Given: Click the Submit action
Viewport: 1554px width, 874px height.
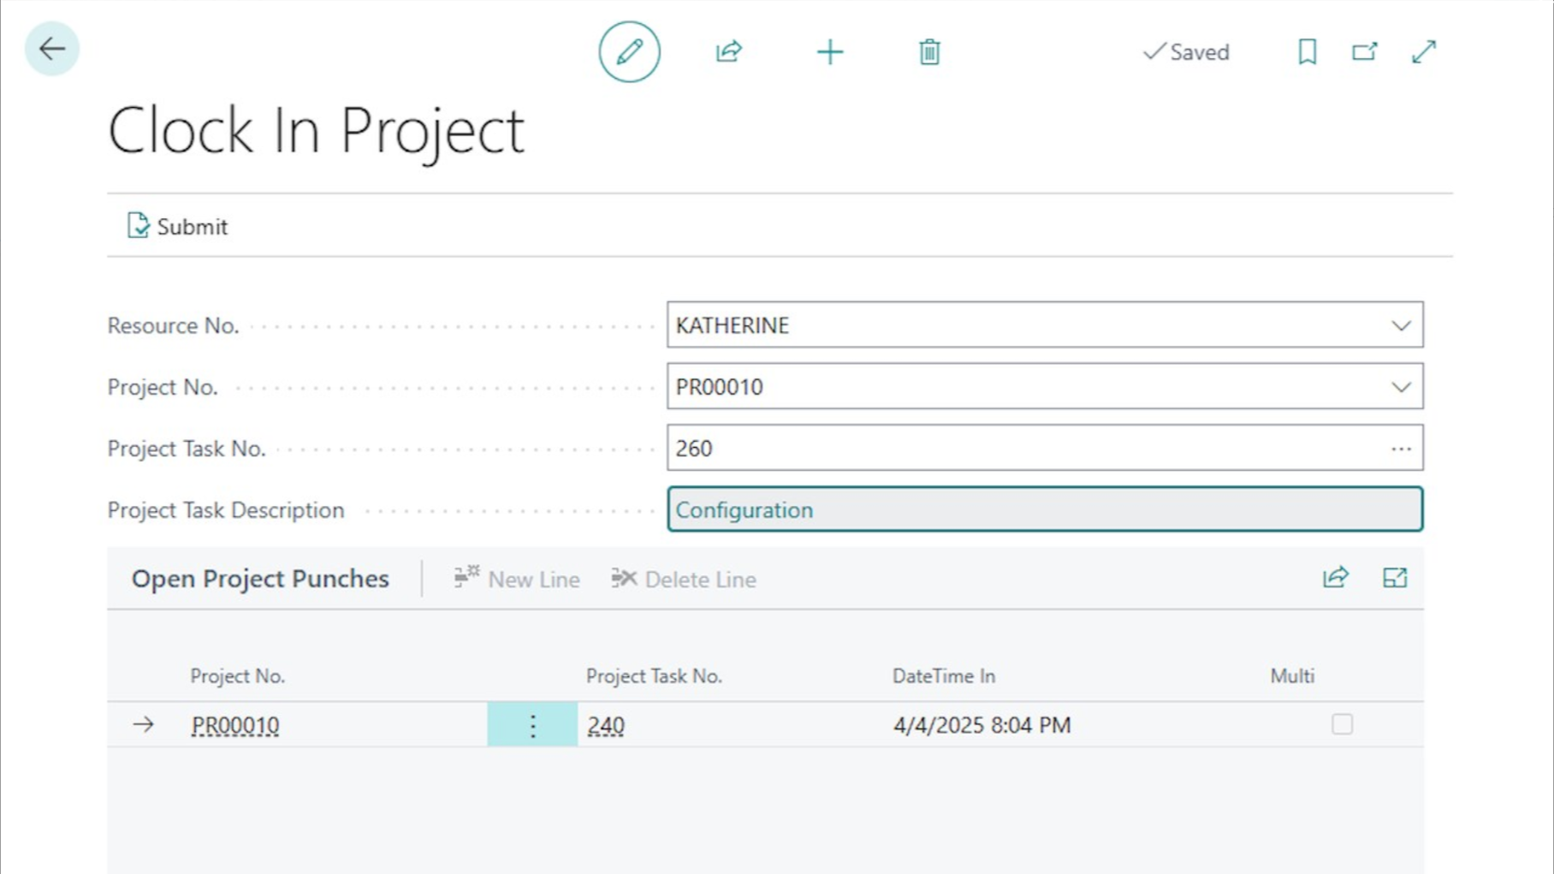Looking at the screenshot, I should 178,227.
